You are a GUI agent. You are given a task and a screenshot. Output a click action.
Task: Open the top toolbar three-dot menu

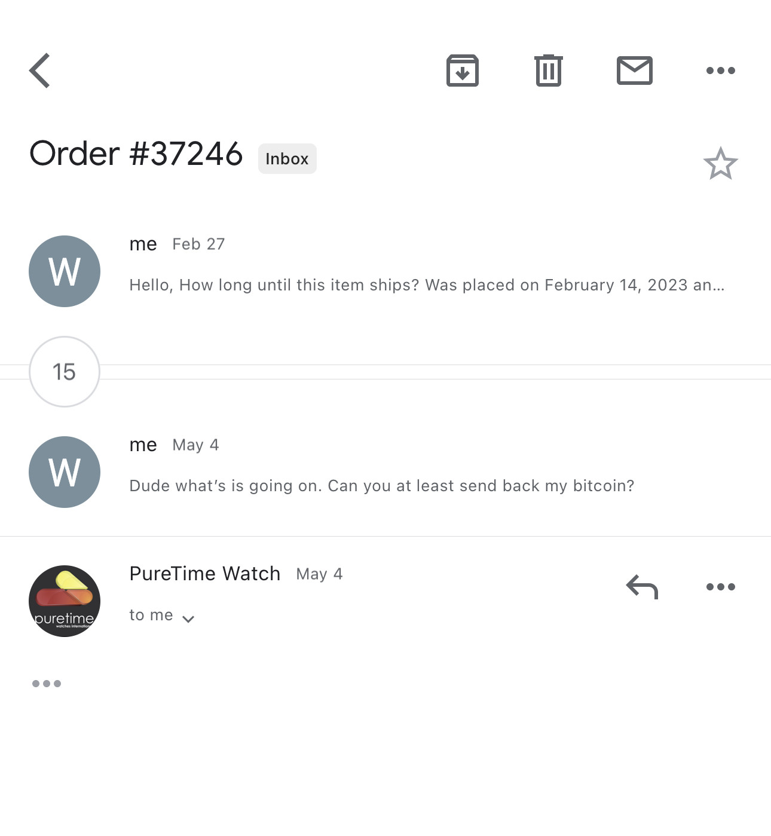coord(721,71)
